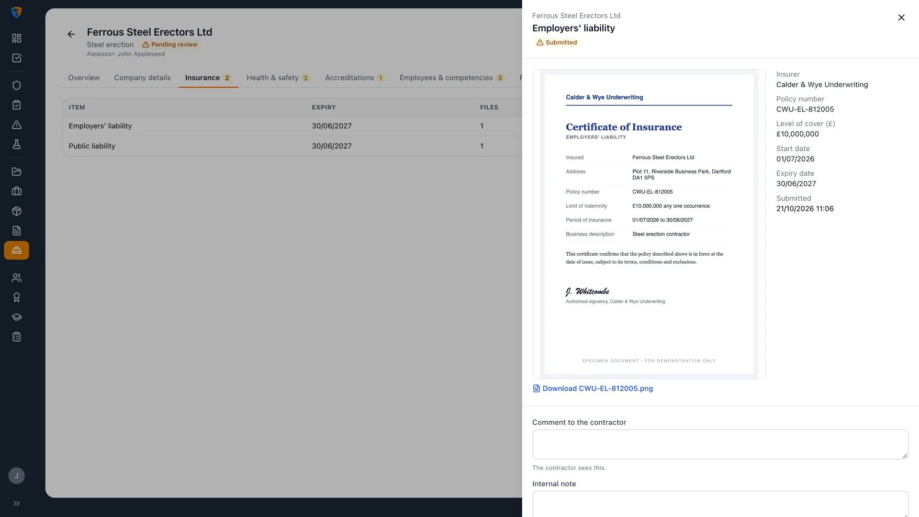This screenshot has height=517, width=919.
Task: Click the highlighted hard hat icon in sidebar
Action: point(16,250)
